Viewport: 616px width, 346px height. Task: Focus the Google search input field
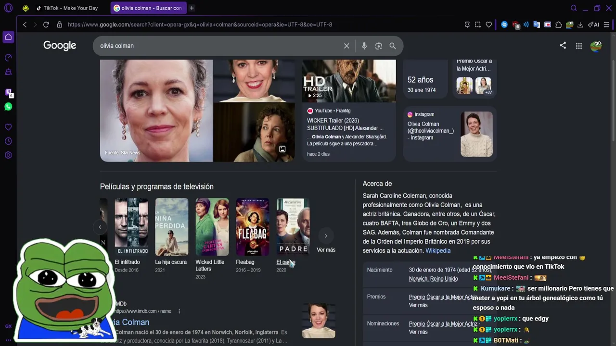(x=219, y=46)
